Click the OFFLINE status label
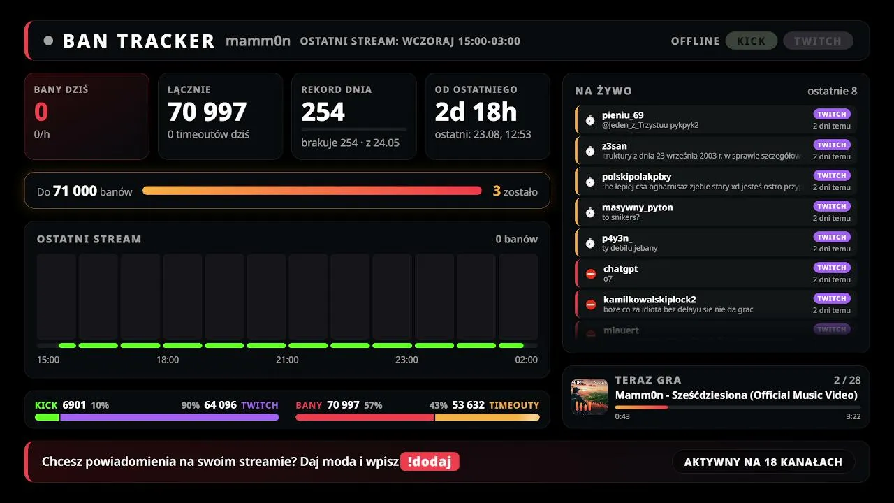894x503 pixels. pos(696,41)
